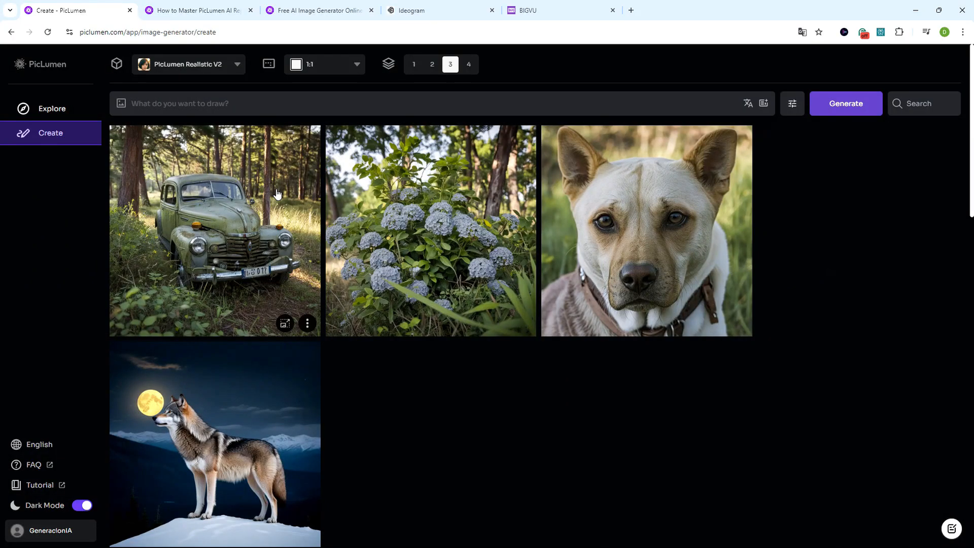The width and height of the screenshot is (974, 548).
Task: Open the feedback note icon at bottom right
Action: [951, 529]
